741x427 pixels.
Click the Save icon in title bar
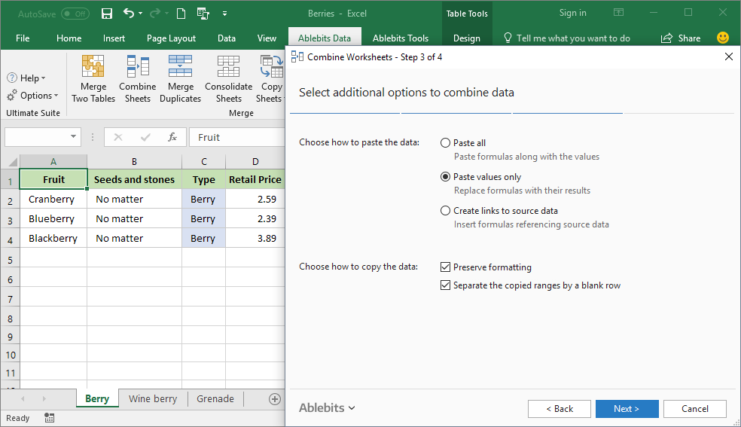pyautogui.click(x=107, y=14)
